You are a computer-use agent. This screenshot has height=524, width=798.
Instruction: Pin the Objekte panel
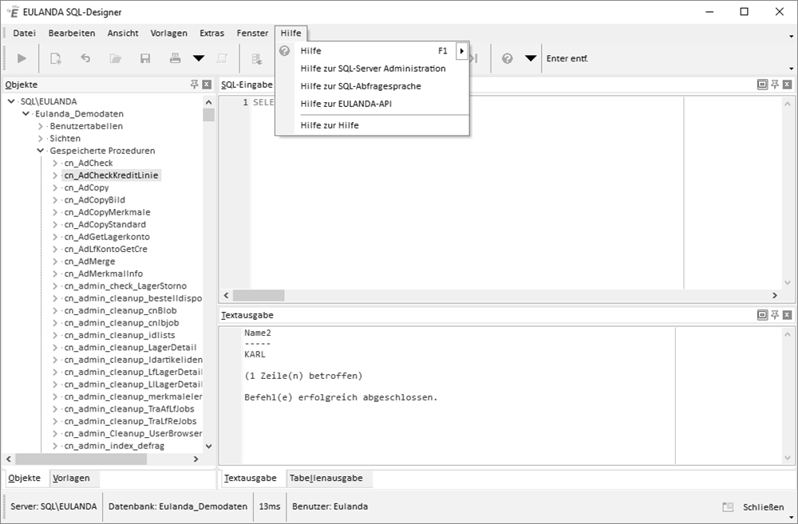(195, 85)
